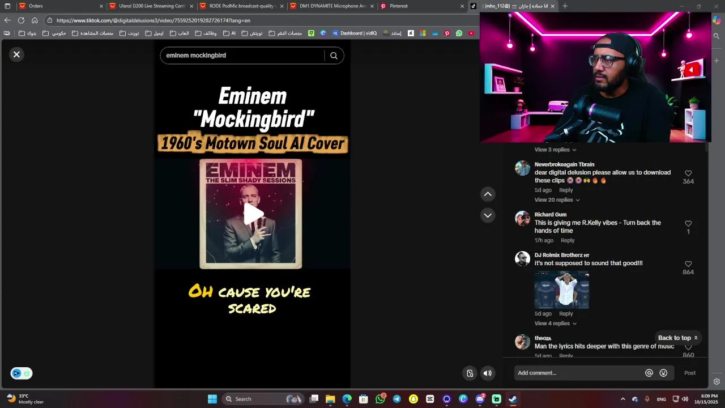This screenshot has height=408, width=725.
Task: Click the taskbar Search box
Action: 262,399
